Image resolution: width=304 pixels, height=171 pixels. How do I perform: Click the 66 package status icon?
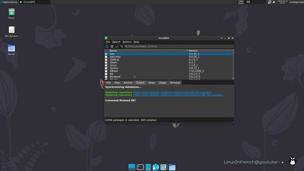pos(106,74)
